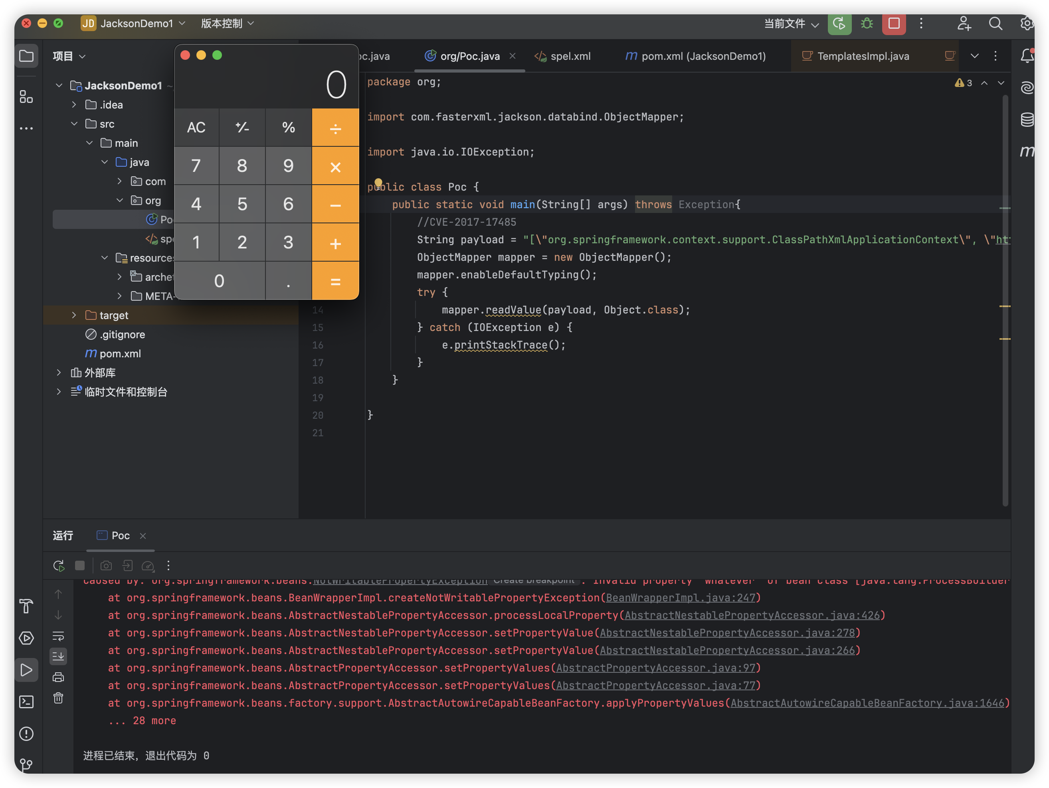1049x788 pixels.
Task: Click the gray stop square in Run toolbar
Action: point(80,565)
